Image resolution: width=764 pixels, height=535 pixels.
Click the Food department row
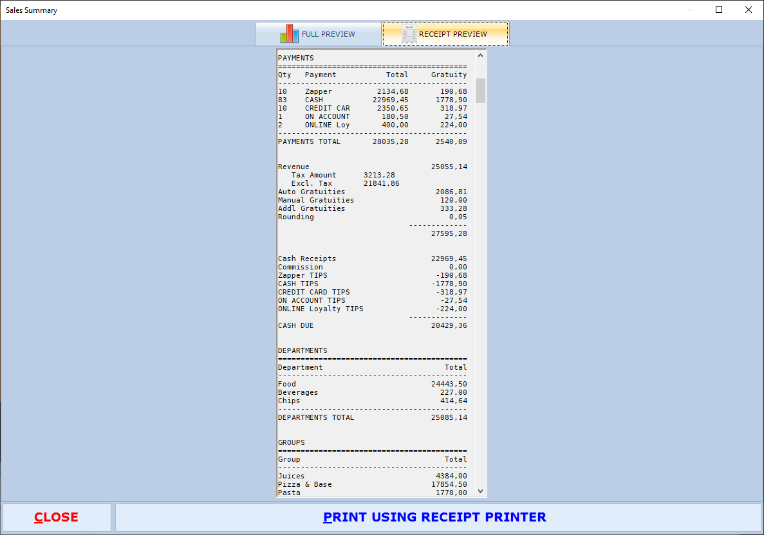372,384
